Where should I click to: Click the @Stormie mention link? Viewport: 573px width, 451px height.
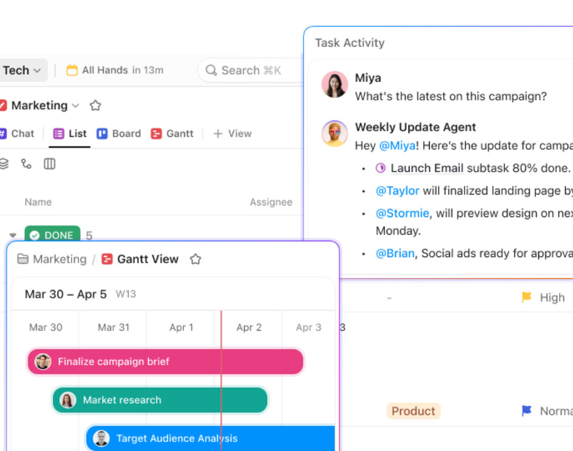point(402,213)
